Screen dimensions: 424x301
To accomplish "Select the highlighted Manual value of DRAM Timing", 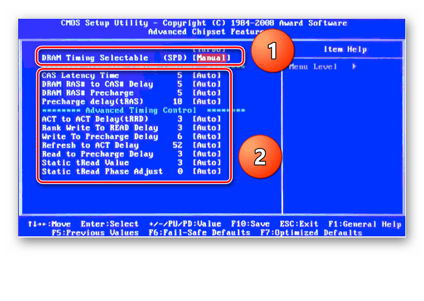I will point(211,58).
